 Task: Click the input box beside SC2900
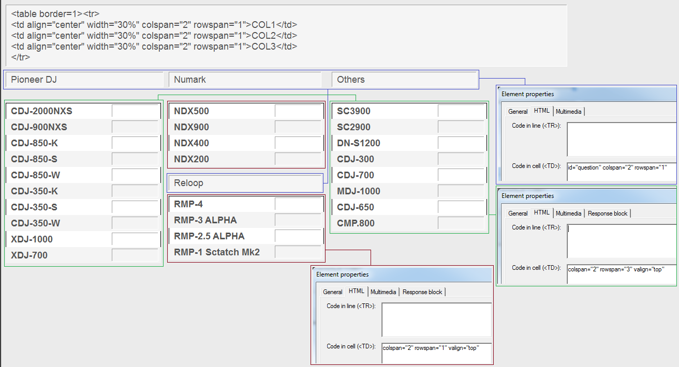point(462,127)
